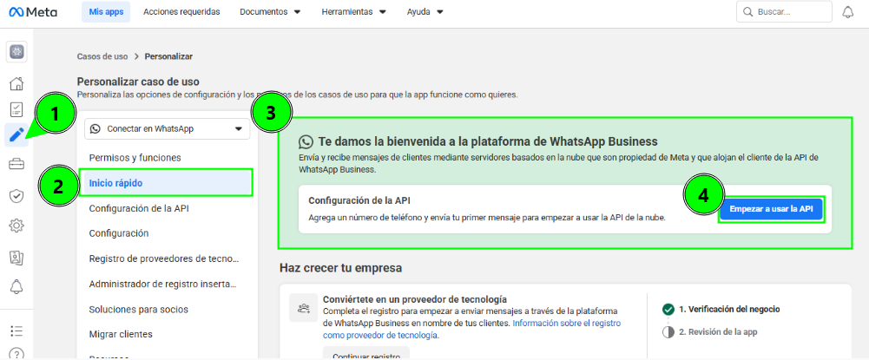
Task: Expand the Herramientas menu
Action: tap(353, 11)
